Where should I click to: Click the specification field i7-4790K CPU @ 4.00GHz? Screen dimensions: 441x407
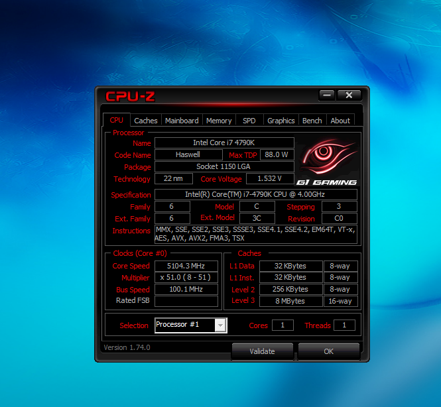pyautogui.click(x=256, y=194)
